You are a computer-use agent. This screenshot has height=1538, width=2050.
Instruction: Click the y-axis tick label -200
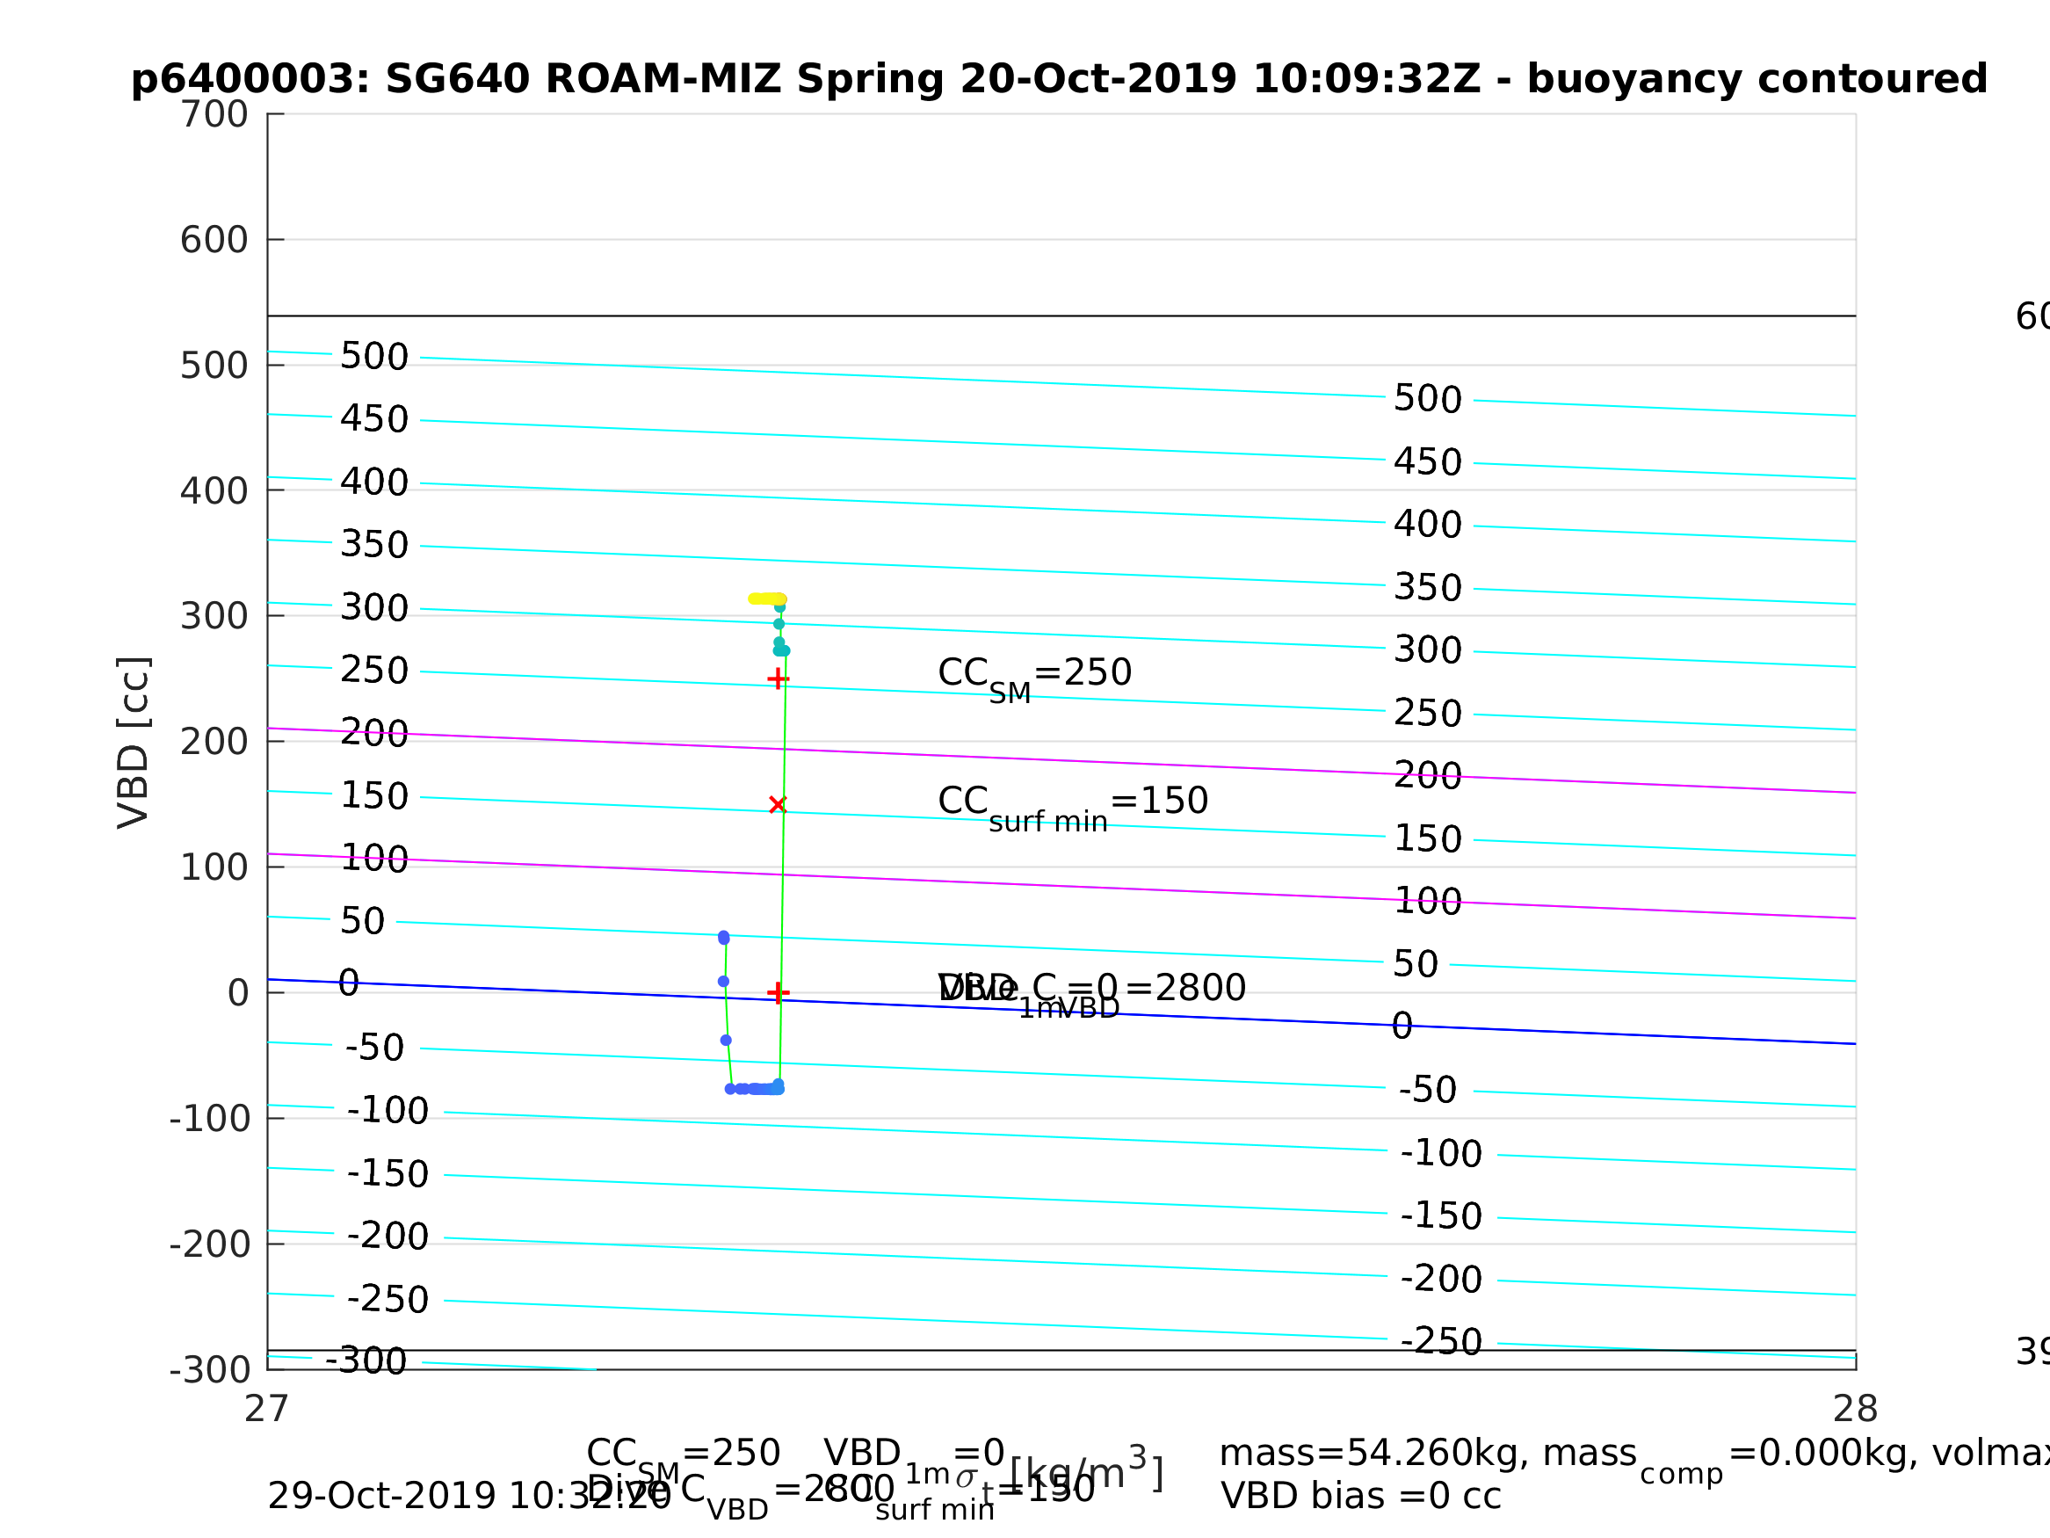pyautogui.click(x=209, y=1245)
